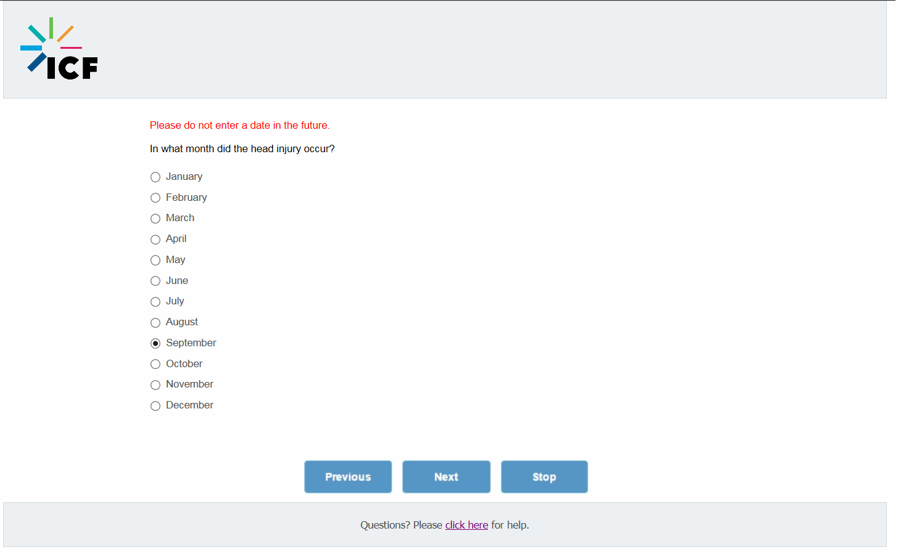Select October as the month
Screen dimensions: 906x560
click(x=155, y=364)
